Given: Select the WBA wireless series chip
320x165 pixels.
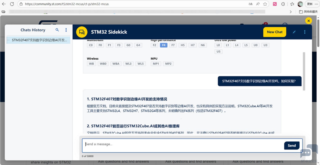Looking at the screenshot, I should pos(116,64).
